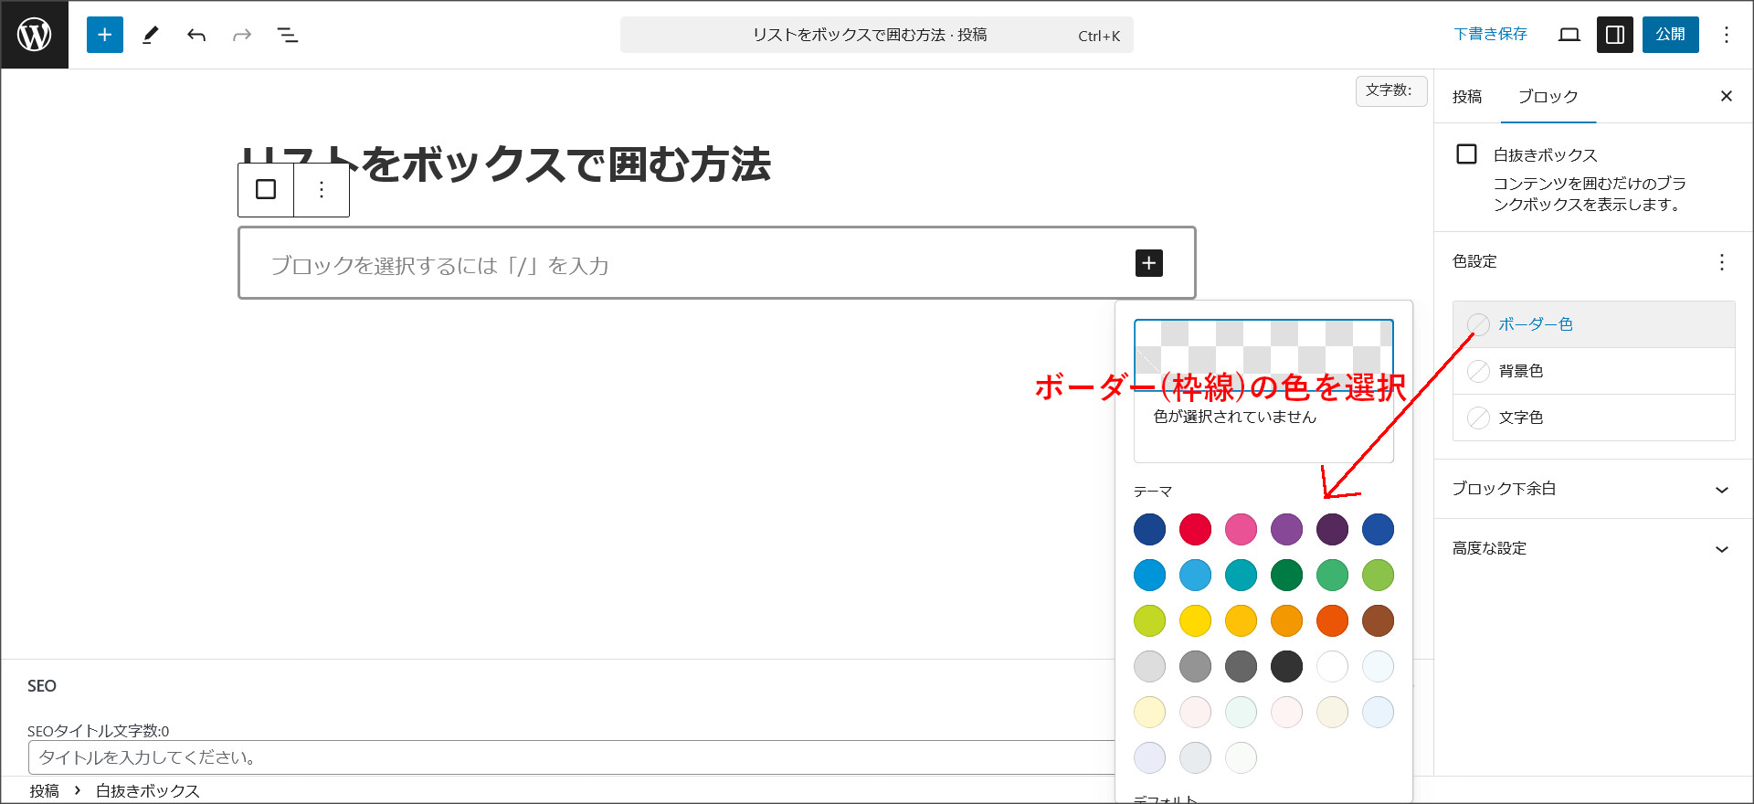Pick the near-black theme swatch
This screenshot has height=804, width=1754.
pos(1286,666)
